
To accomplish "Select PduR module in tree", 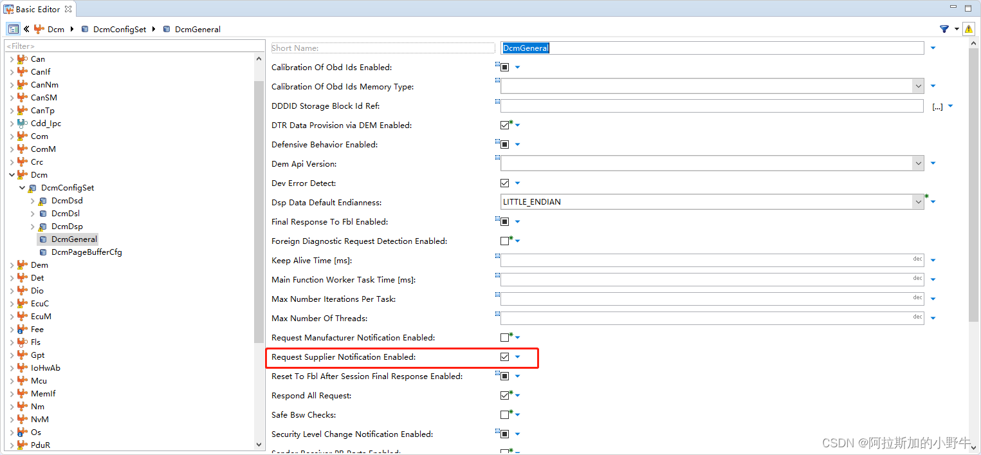I will [x=41, y=445].
